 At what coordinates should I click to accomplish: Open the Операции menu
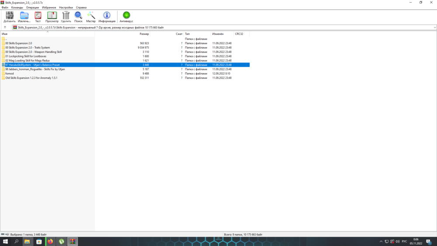pos(33,7)
